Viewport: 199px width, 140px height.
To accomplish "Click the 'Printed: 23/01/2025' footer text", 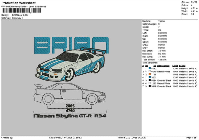I will tap(132, 138).
